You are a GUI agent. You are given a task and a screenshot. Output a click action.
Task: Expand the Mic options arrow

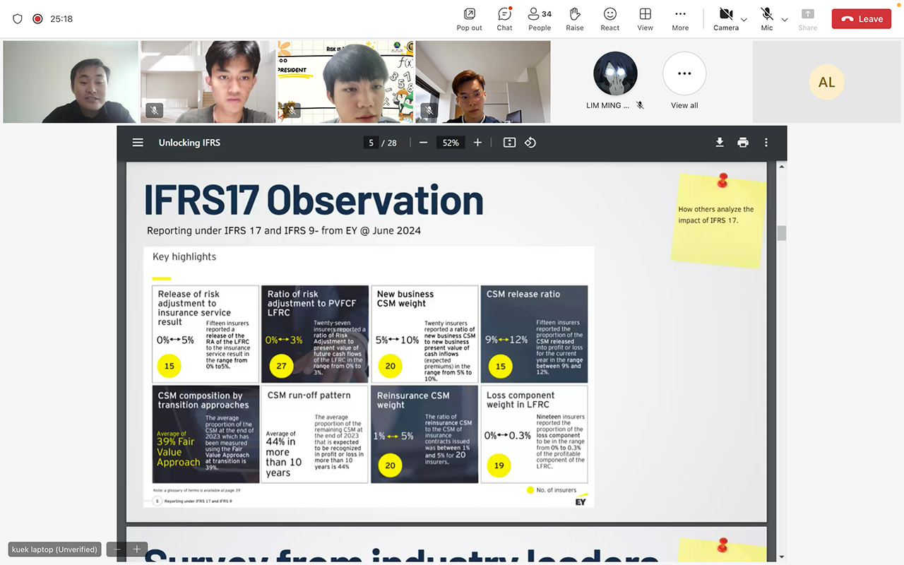click(x=784, y=20)
